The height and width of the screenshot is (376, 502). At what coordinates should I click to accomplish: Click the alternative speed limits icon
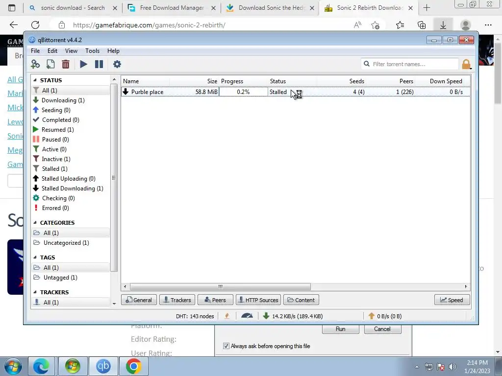click(247, 316)
